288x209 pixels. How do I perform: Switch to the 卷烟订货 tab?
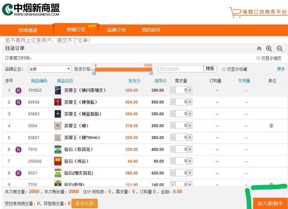[x=76, y=29]
